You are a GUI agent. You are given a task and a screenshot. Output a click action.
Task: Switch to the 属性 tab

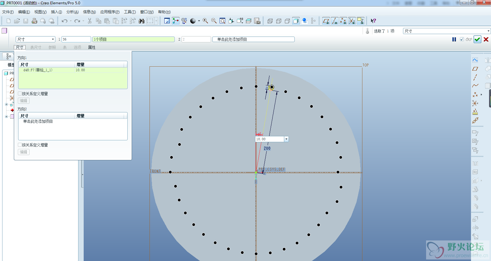click(92, 47)
